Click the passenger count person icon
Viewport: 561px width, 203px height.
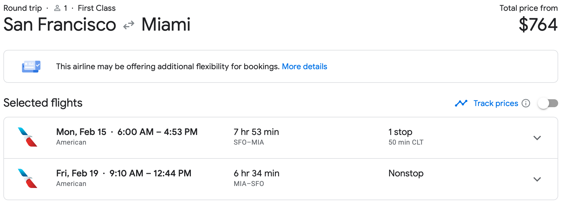click(x=58, y=8)
